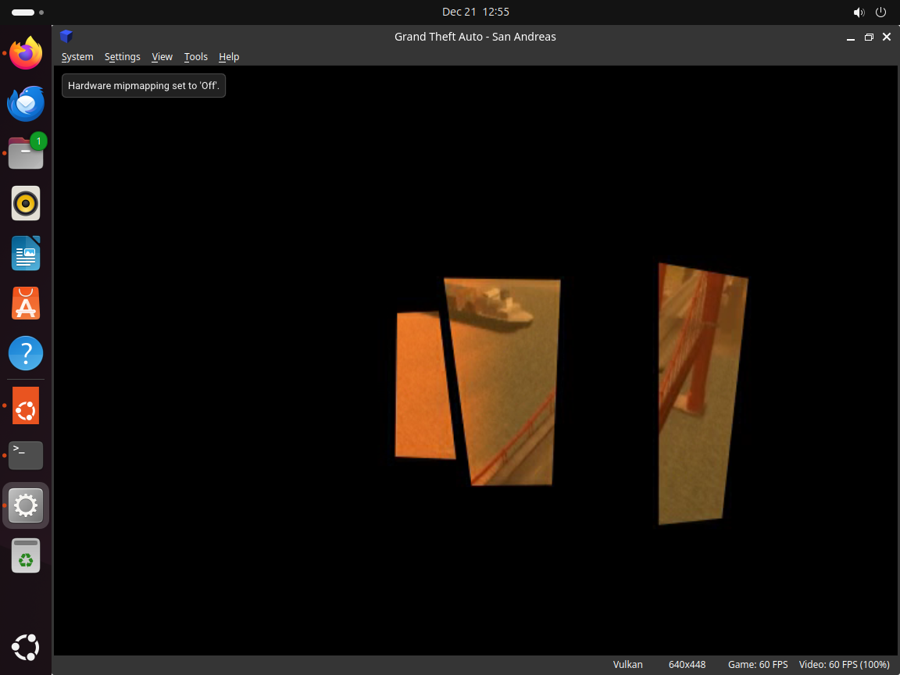Click the Game: 60 FPS status
Image resolution: width=900 pixels, height=675 pixels.
tap(758, 664)
